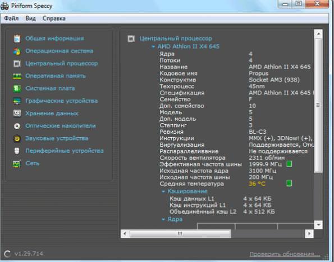Image resolution: width=334 pixels, height=262 pixels.
Task: Click the Оптические накопители disc icon
Action: click(x=17, y=126)
